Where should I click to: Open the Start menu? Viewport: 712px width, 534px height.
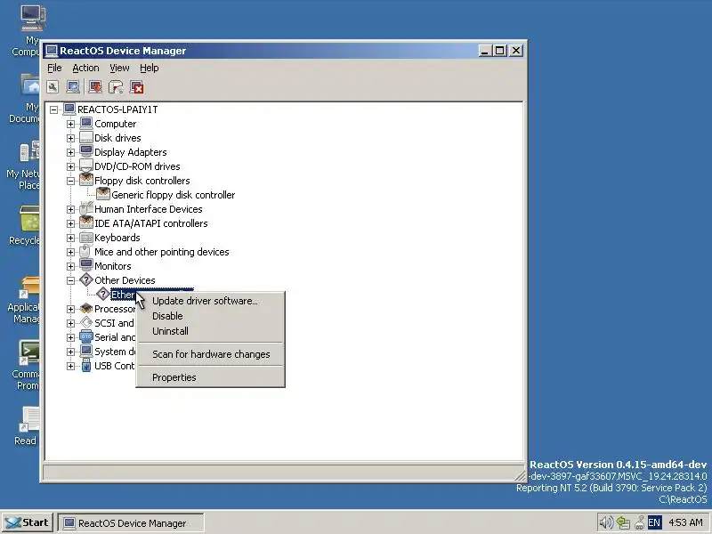coord(28,522)
